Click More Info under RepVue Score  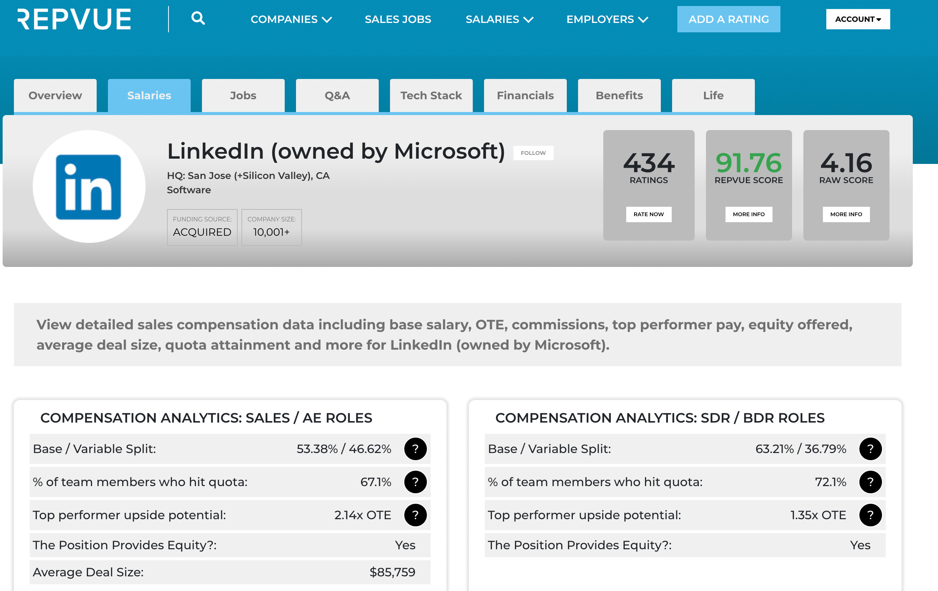tap(749, 215)
